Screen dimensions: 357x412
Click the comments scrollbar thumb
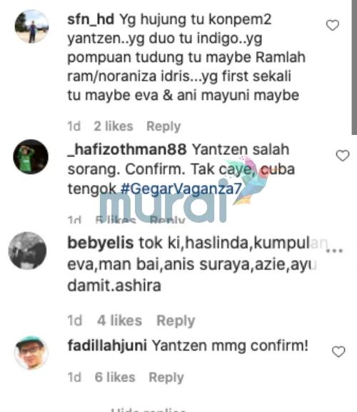coord(354,67)
